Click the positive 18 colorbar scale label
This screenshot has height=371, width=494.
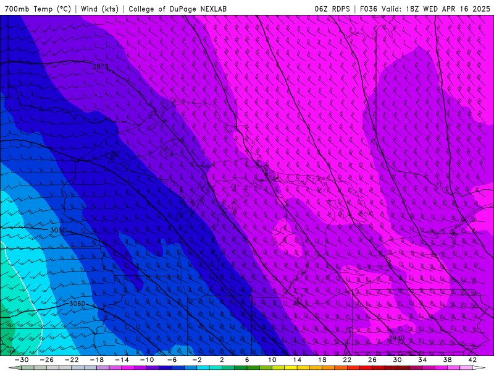[322, 360]
